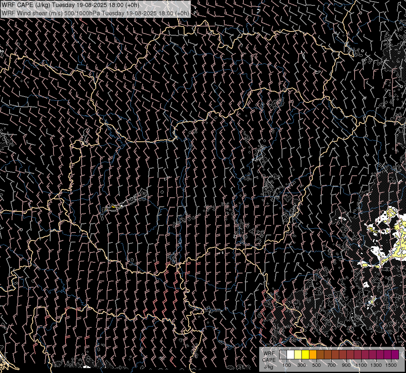Select the orange CAPE legend swatch
Viewport: 406px width, 373px height.
pos(313,355)
